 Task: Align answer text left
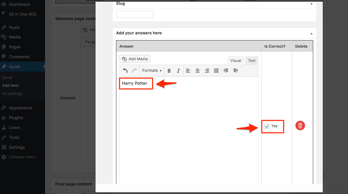(x=188, y=71)
